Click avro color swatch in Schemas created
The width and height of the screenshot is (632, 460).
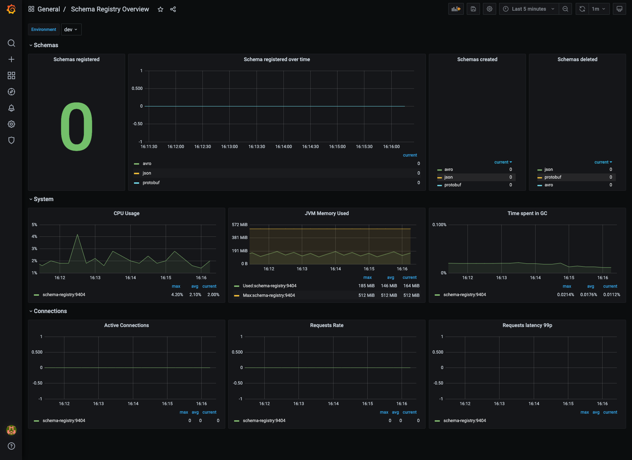pyautogui.click(x=439, y=170)
